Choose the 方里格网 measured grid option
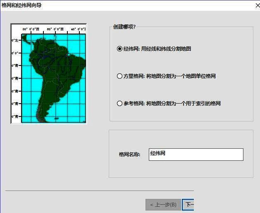The height and width of the screenshot is (213, 260). (120, 76)
